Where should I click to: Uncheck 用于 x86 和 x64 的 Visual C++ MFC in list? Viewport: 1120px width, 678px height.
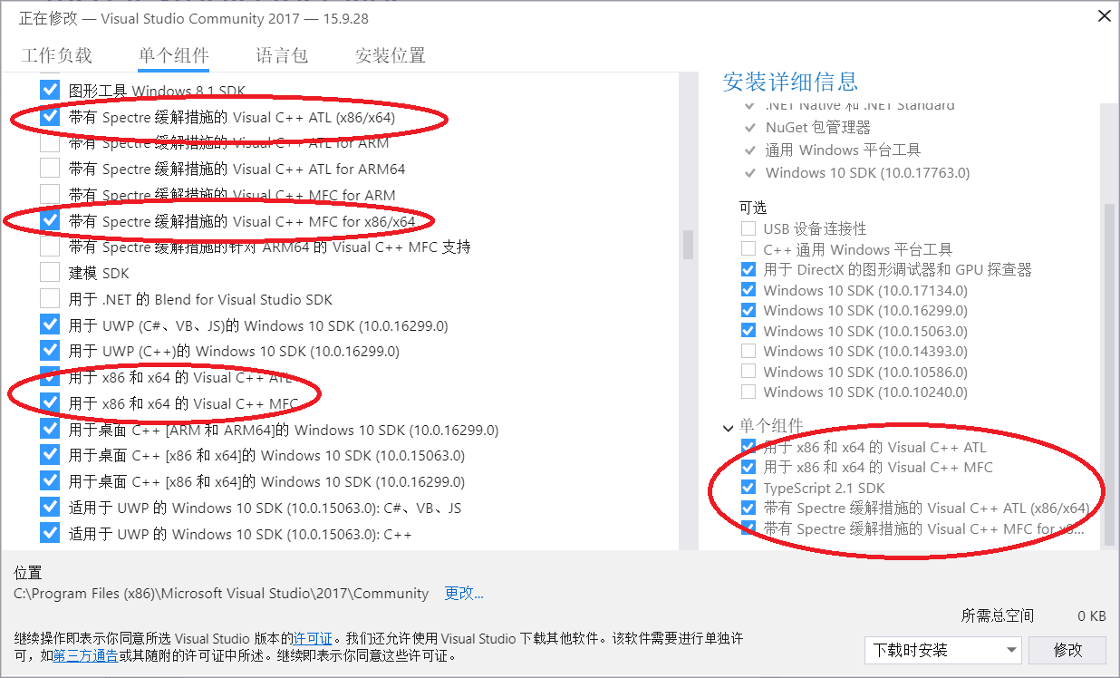pos(50,403)
